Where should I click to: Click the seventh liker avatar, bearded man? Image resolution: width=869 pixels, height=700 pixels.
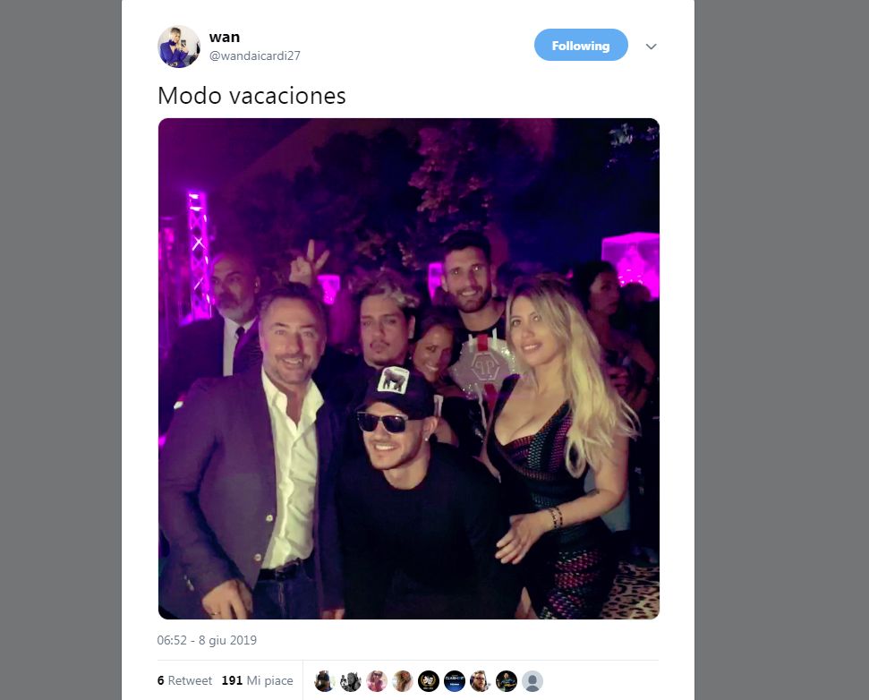click(x=481, y=680)
